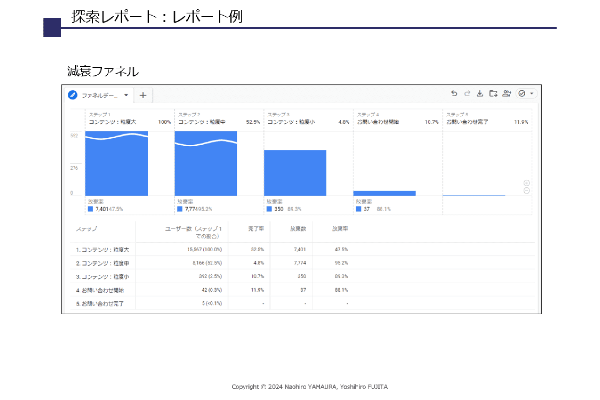600x400 pixels.
Task: Click the share exploration folder icon
Action: pos(493,93)
